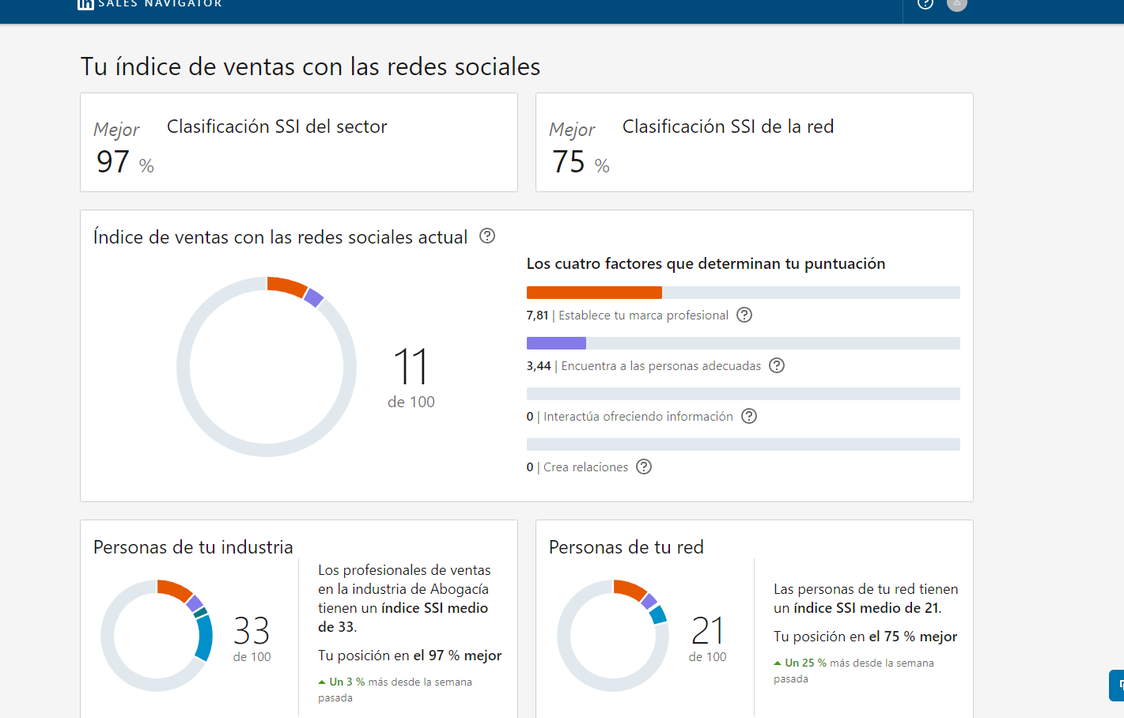Click the 'SALES NAVIGATOR' header text

pos(160,4)
